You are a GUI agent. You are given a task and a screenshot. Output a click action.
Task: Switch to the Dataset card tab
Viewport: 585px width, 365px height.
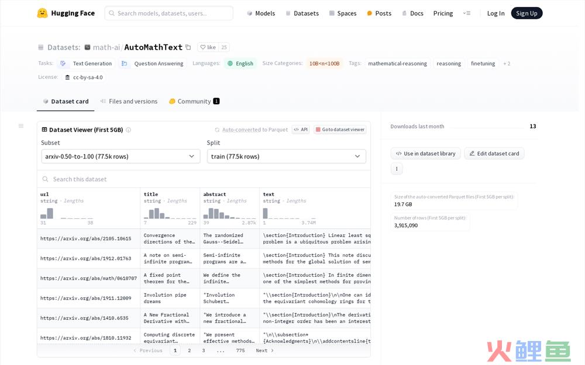[66, 101]
